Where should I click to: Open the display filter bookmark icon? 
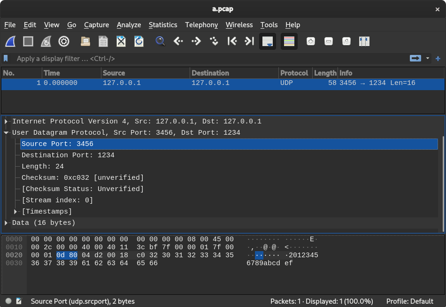6,59
